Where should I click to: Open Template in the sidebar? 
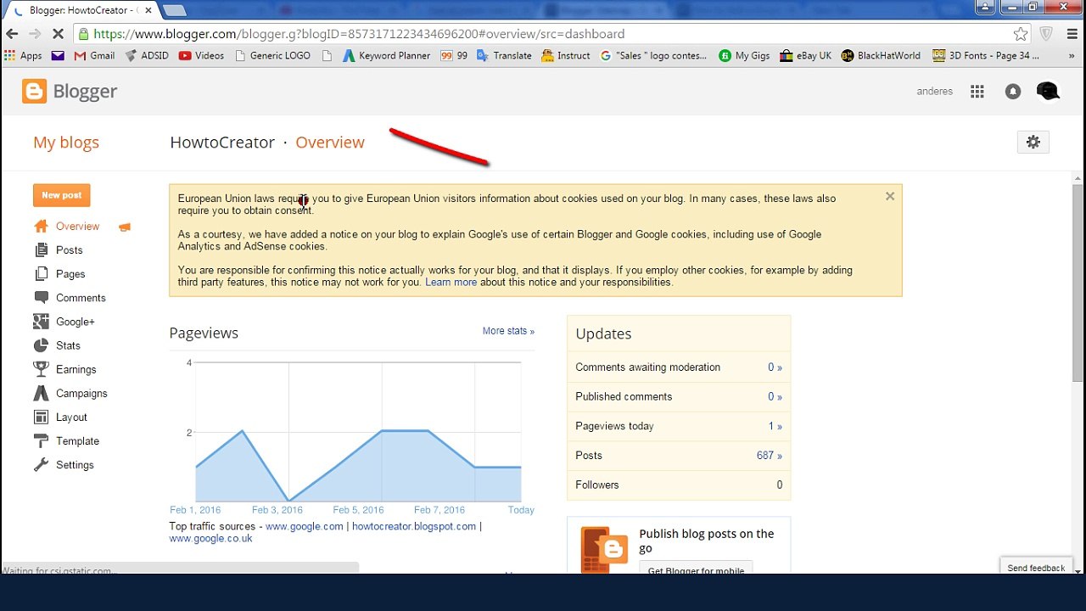[x=77, y=441]
